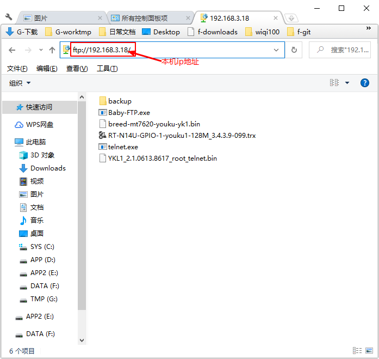The width and height of the screenshot is (379, 359).
Task: Select the backup folder
Action: tap(115, 101)
